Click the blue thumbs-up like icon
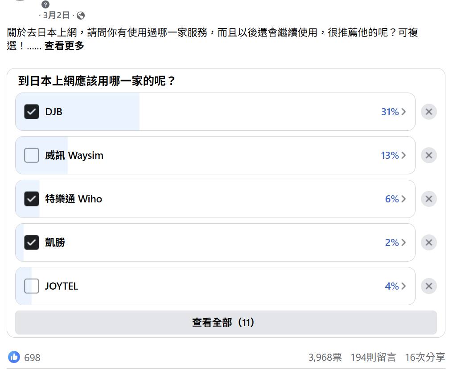 (x=14, y=357)
